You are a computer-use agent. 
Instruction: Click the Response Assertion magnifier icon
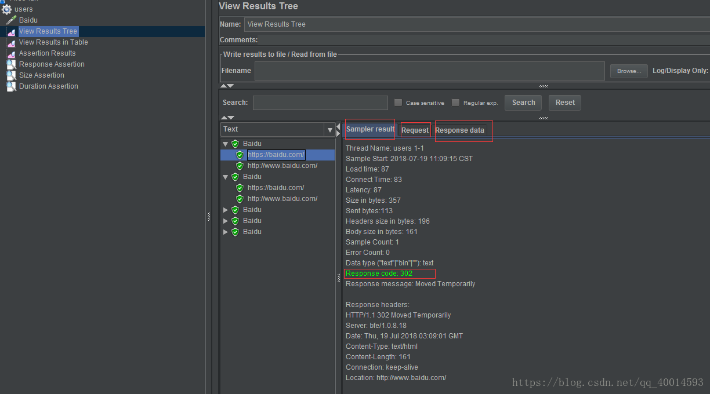(11, 64)
